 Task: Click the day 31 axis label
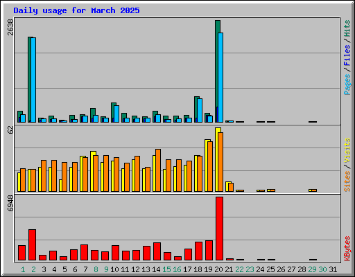click(x=333, y=269)
